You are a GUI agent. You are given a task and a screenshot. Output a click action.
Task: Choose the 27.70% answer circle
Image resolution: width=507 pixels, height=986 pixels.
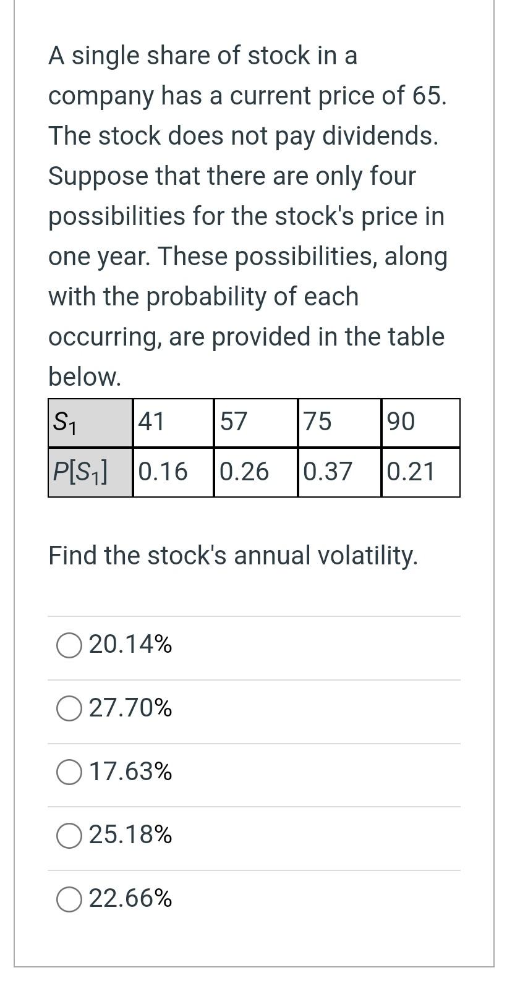pos(69,708)
